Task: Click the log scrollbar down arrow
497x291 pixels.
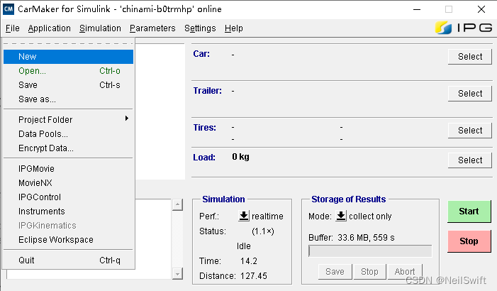Action: click(177, 273)
